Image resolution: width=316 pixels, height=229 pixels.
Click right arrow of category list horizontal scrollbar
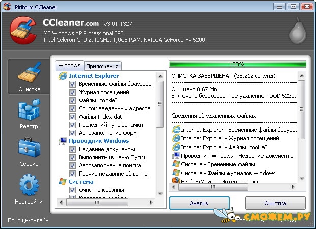coord(151,202)
